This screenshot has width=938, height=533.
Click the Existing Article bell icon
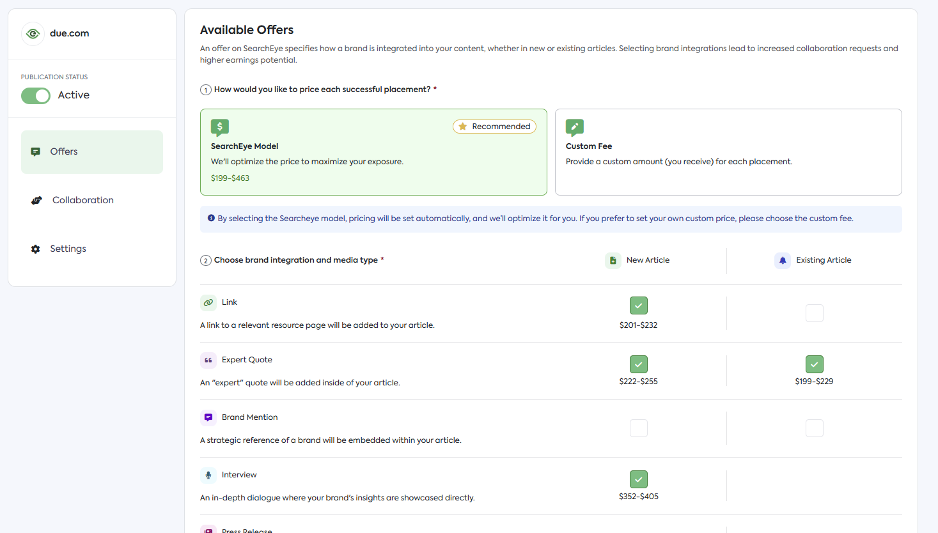[783, 260]
